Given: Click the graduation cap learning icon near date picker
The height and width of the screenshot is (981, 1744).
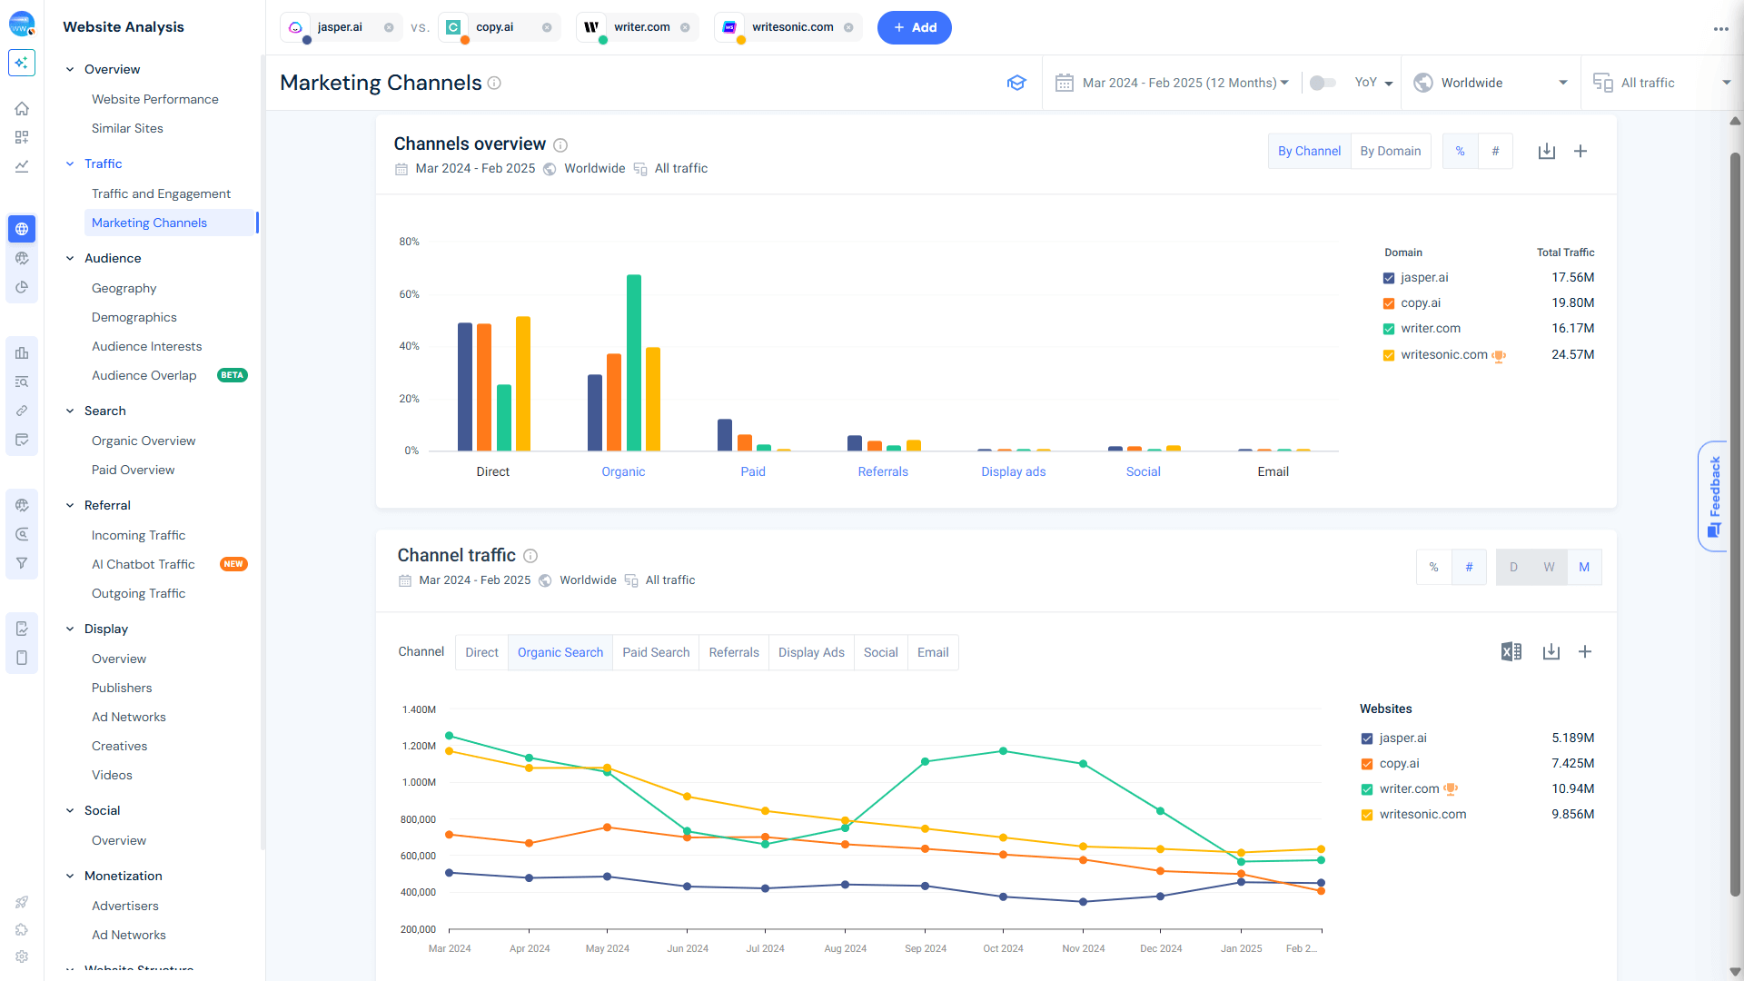Looking at the screenshot, I should pos(1016,82).
